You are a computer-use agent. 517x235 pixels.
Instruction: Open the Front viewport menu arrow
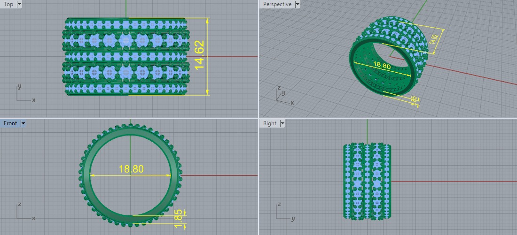coord(23,123)
